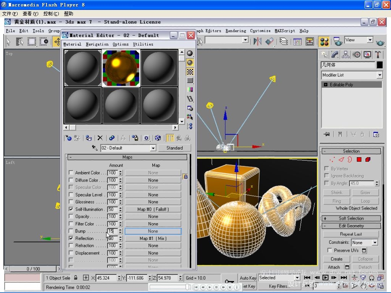Screen dimensions: 391x293
Task: Open the Rendering menu
Action: pos(236,31)
